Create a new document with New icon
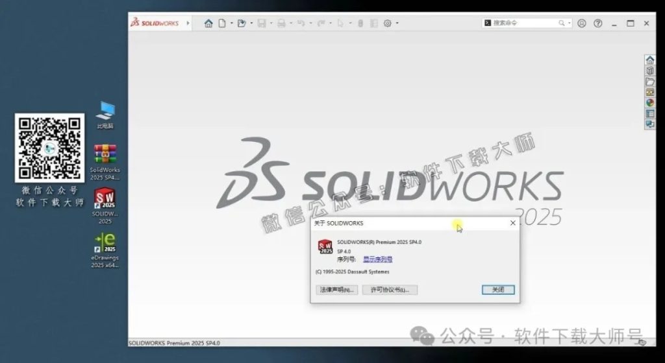665x363 pixels. point(222,23)
